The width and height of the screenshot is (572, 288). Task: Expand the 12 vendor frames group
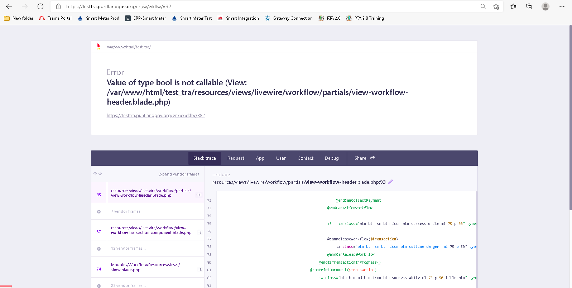click(148, 248)
